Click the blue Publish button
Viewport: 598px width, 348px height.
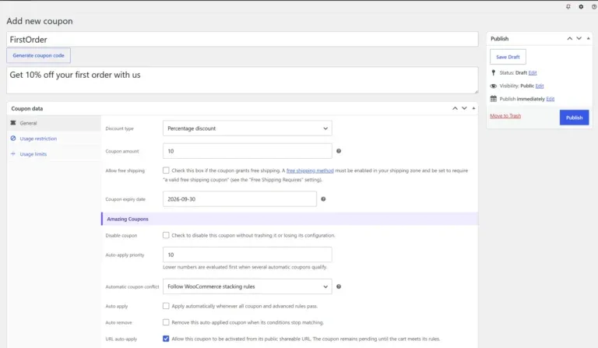[574, 118]
